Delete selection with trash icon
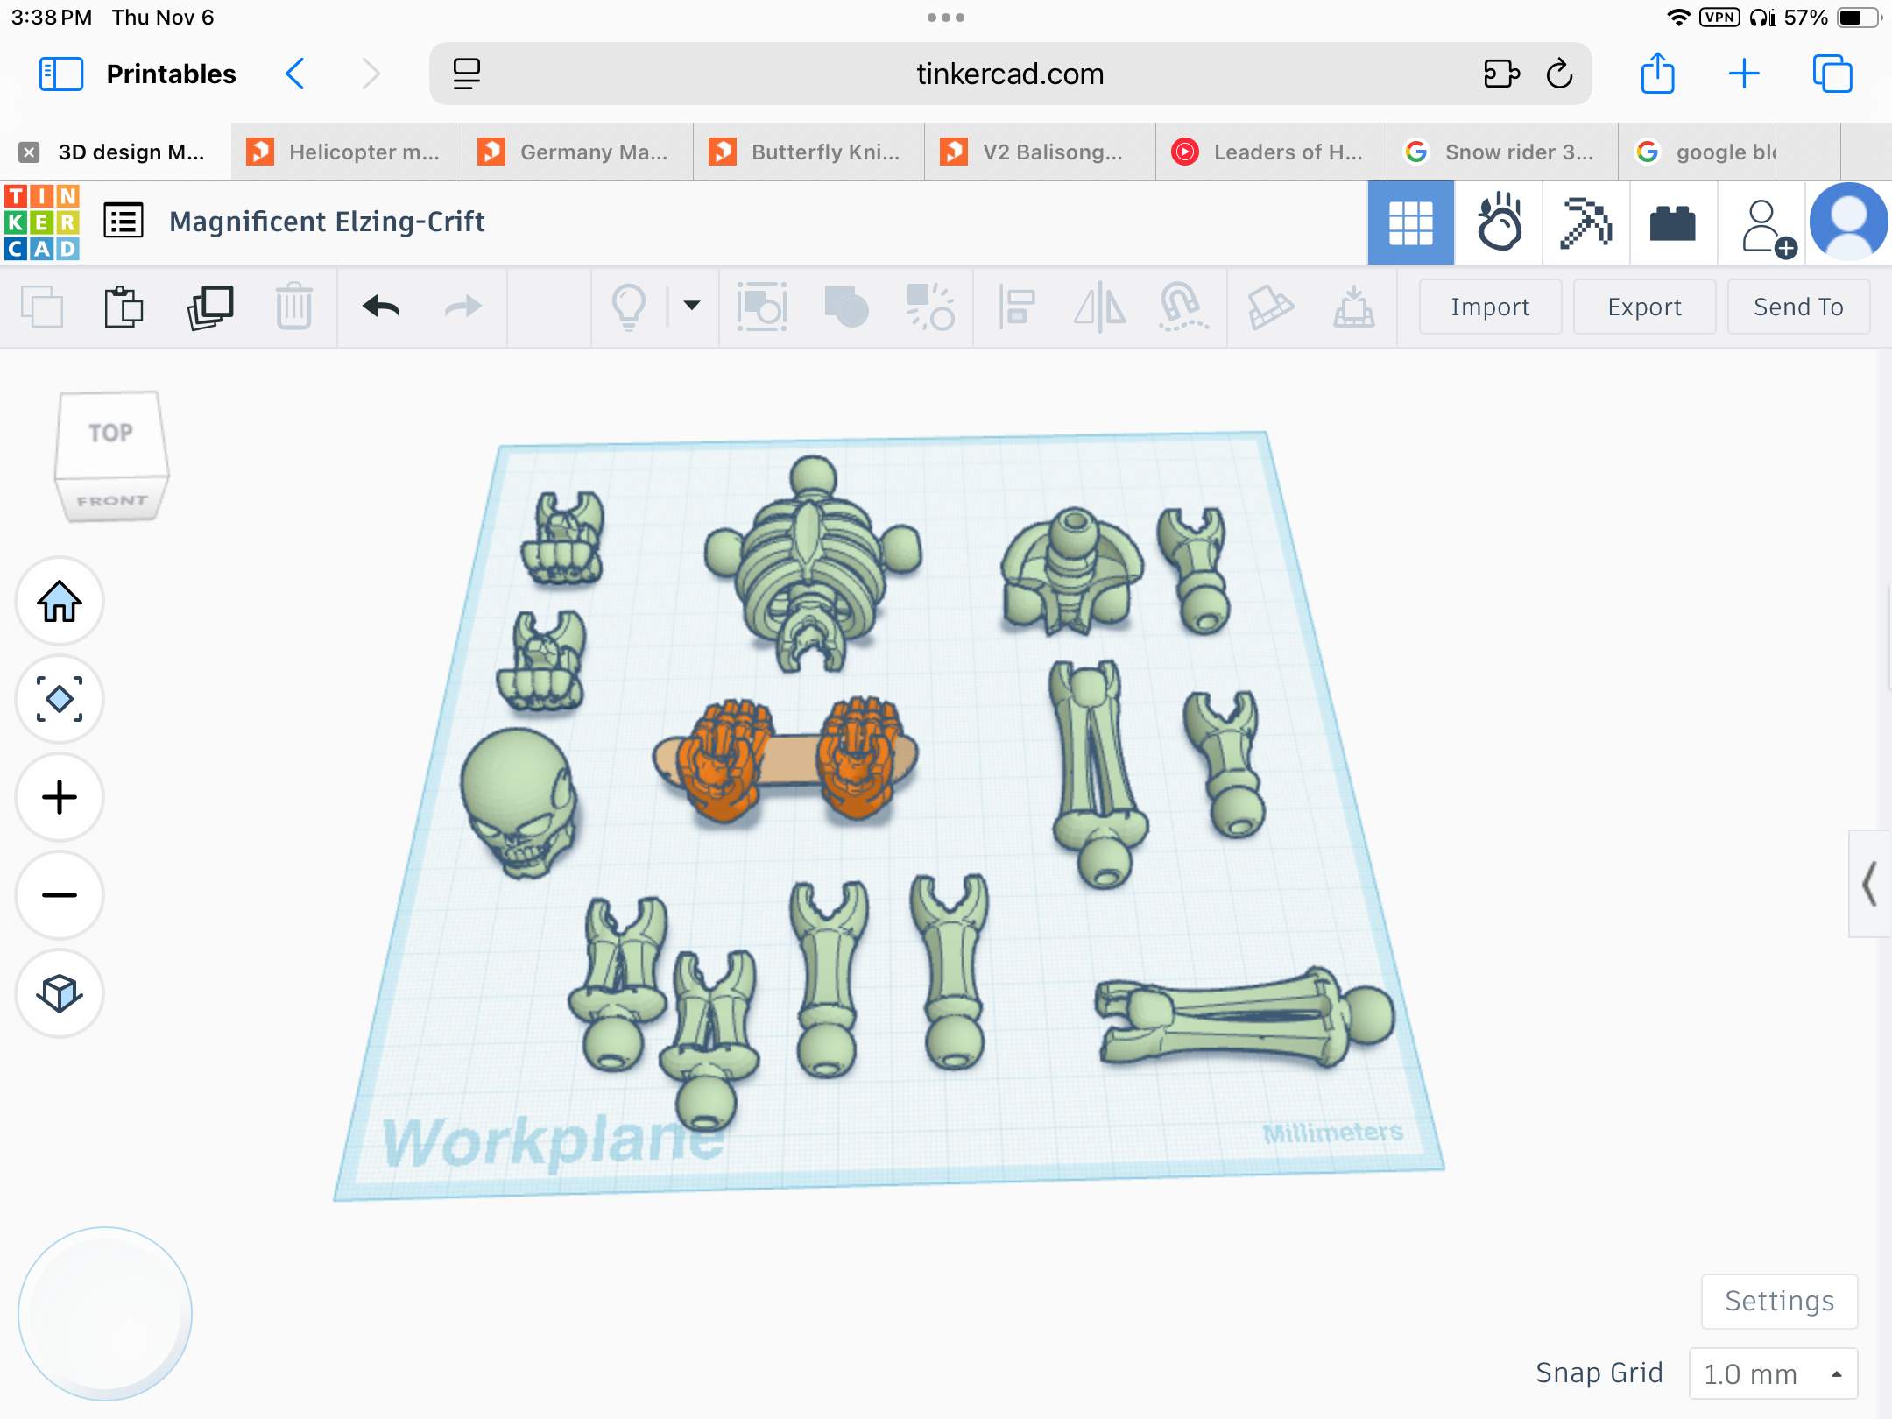Viewport: 1892px width, 1419px height. (294, 307)
